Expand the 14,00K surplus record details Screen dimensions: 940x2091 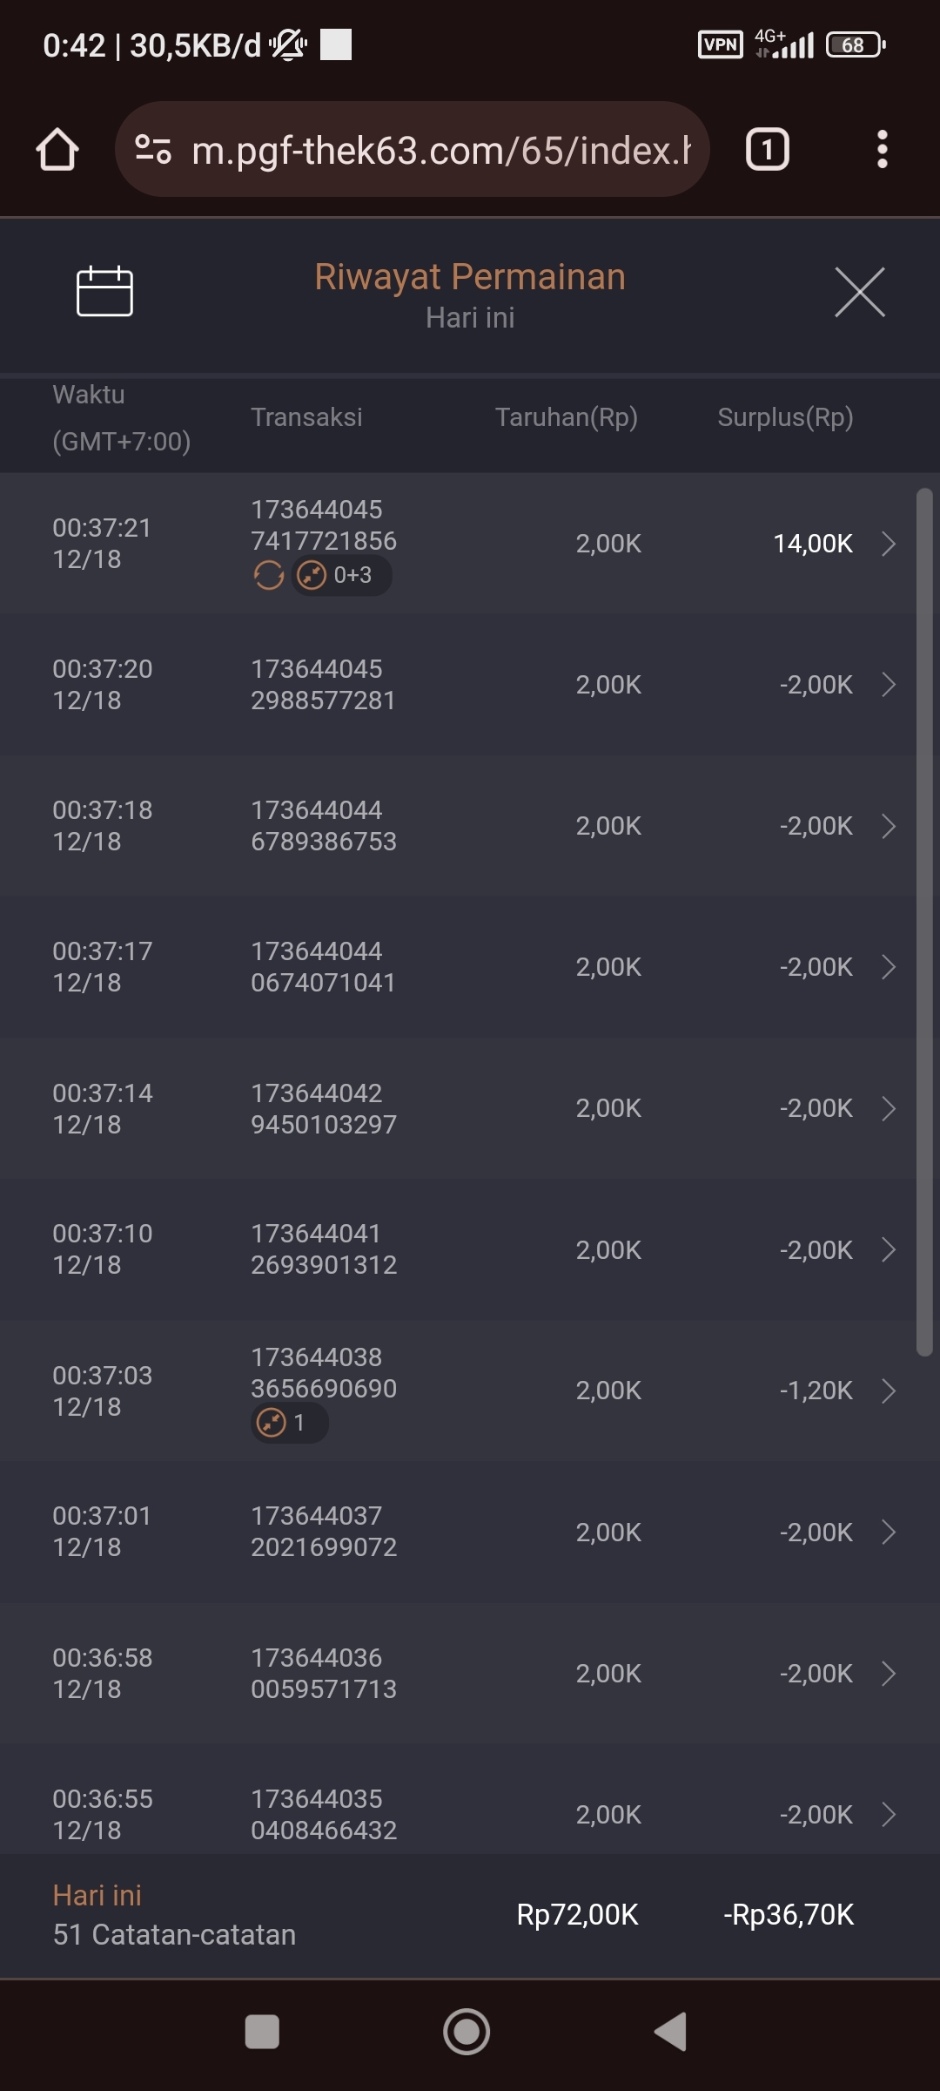[888, 544]
